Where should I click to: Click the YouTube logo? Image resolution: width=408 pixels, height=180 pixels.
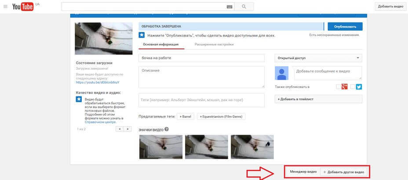(23, 7)
